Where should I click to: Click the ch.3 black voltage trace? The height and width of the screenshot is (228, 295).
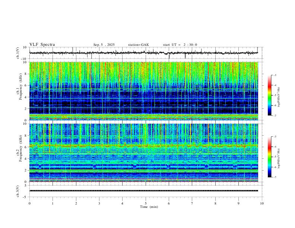[144, 191]
